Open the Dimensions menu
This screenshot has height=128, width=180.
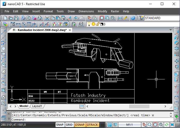tap(86, 11)
